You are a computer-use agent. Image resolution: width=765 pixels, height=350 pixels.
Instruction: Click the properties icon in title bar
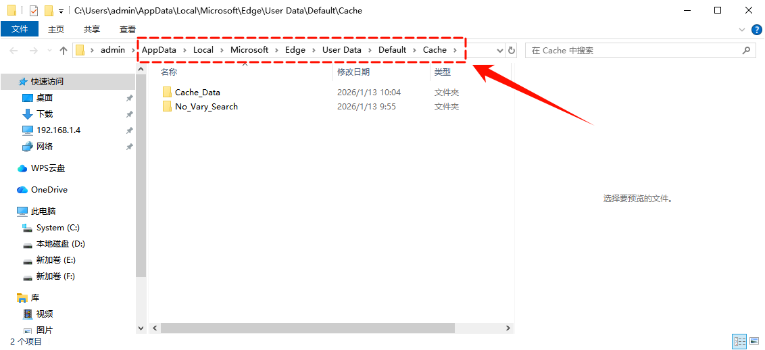click(34, 11)
